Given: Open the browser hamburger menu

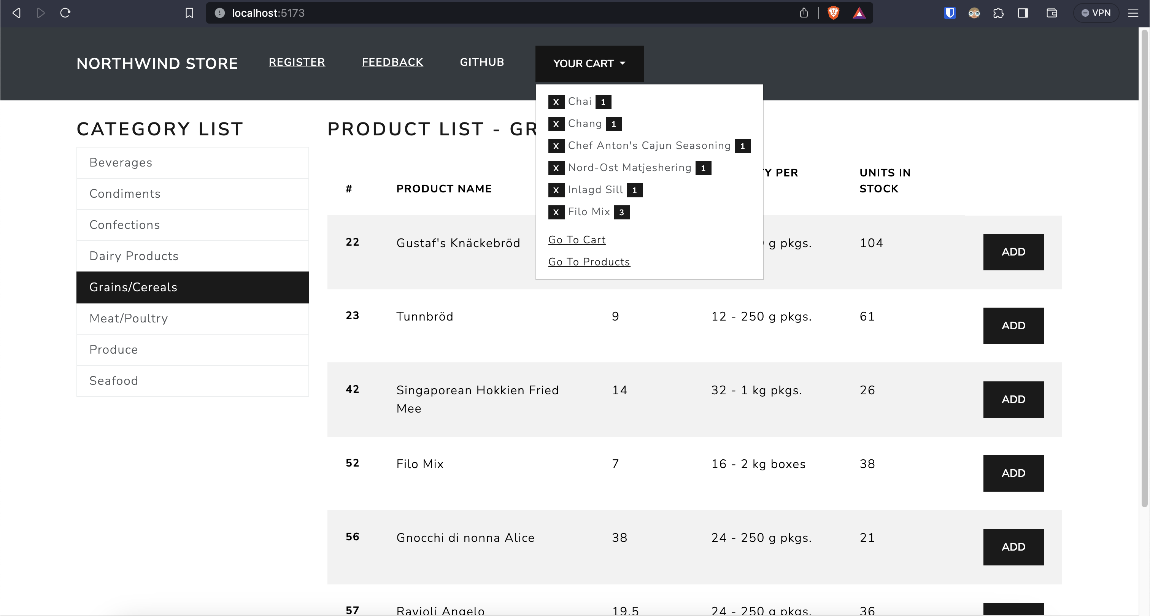Looking at the screenshot, I should click(x=1133, y=13).
